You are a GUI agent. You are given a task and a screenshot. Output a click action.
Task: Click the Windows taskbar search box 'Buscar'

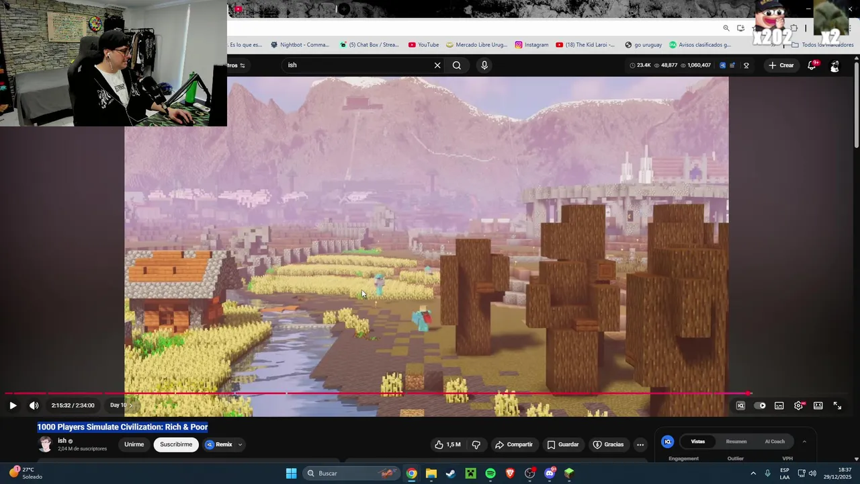tap(351, 473)
